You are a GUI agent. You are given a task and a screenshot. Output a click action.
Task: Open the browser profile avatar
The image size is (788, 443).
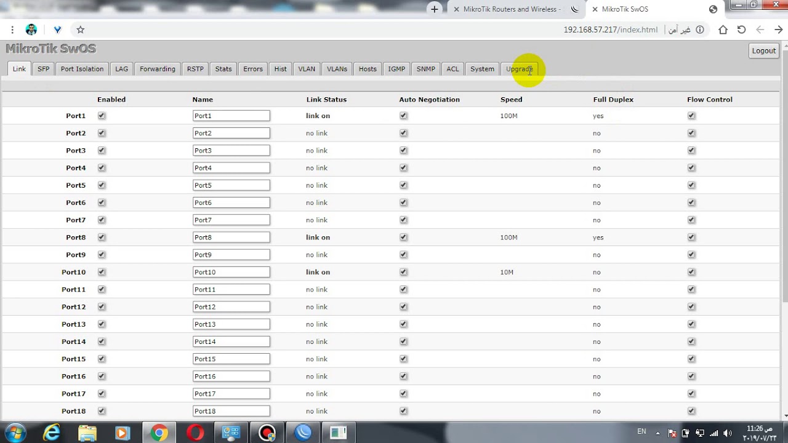point(31,30)
